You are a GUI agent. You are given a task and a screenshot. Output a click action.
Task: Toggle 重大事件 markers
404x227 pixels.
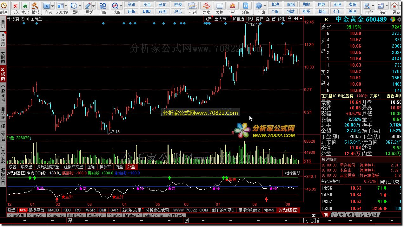[x=222, y=19]
